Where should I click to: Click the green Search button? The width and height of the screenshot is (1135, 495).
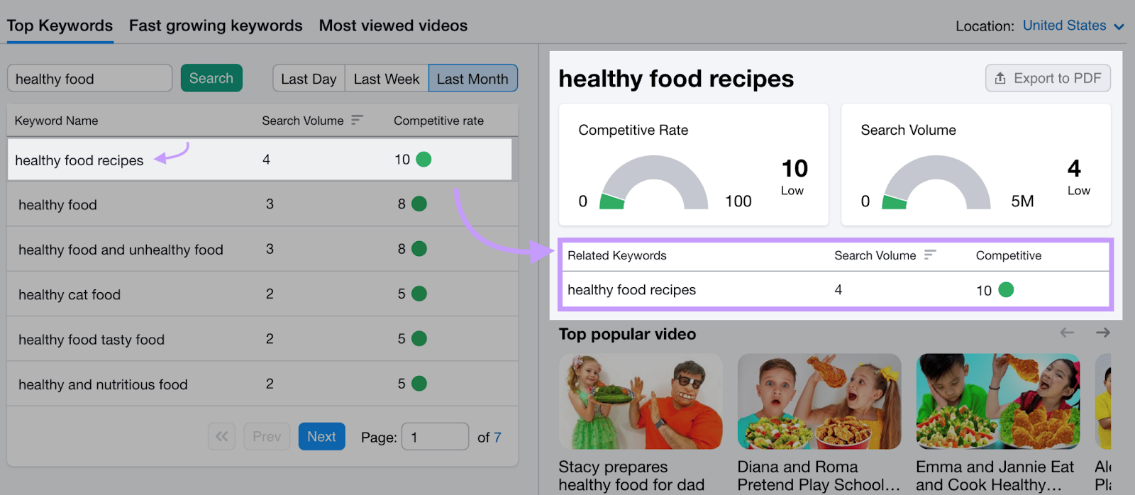coord(211,78)
